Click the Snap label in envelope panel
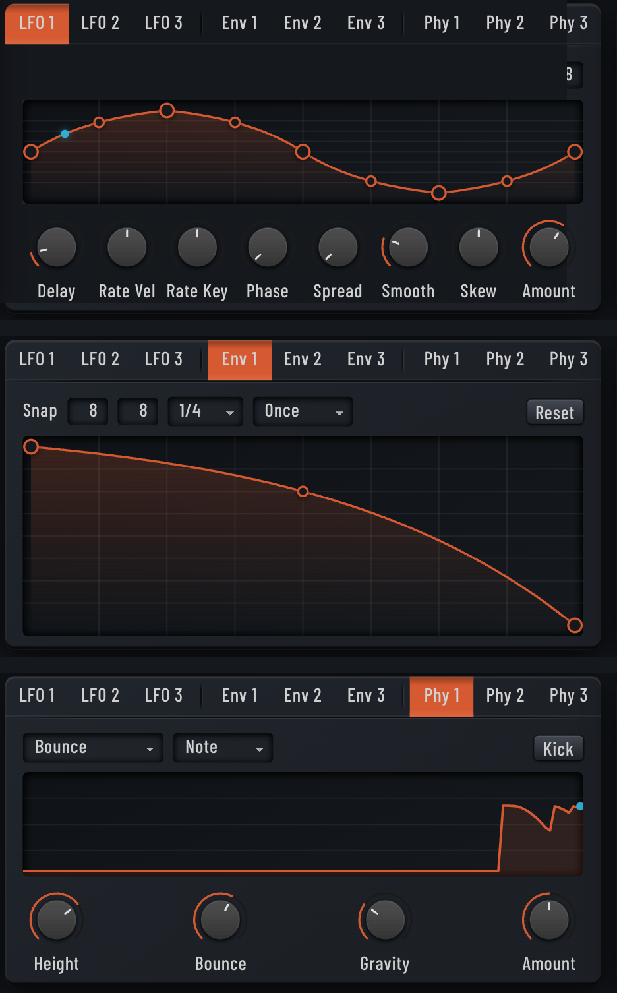This screenshot has height=993, width=617. pyautogui.click(x=40, y=411)
